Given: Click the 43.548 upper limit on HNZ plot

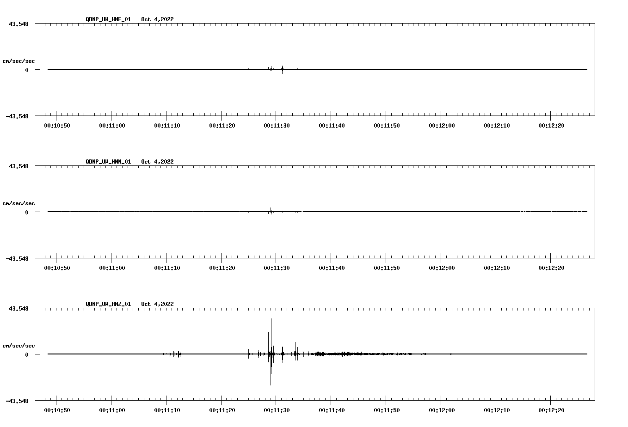Looking at the screenshot, I should pos(18,308).
